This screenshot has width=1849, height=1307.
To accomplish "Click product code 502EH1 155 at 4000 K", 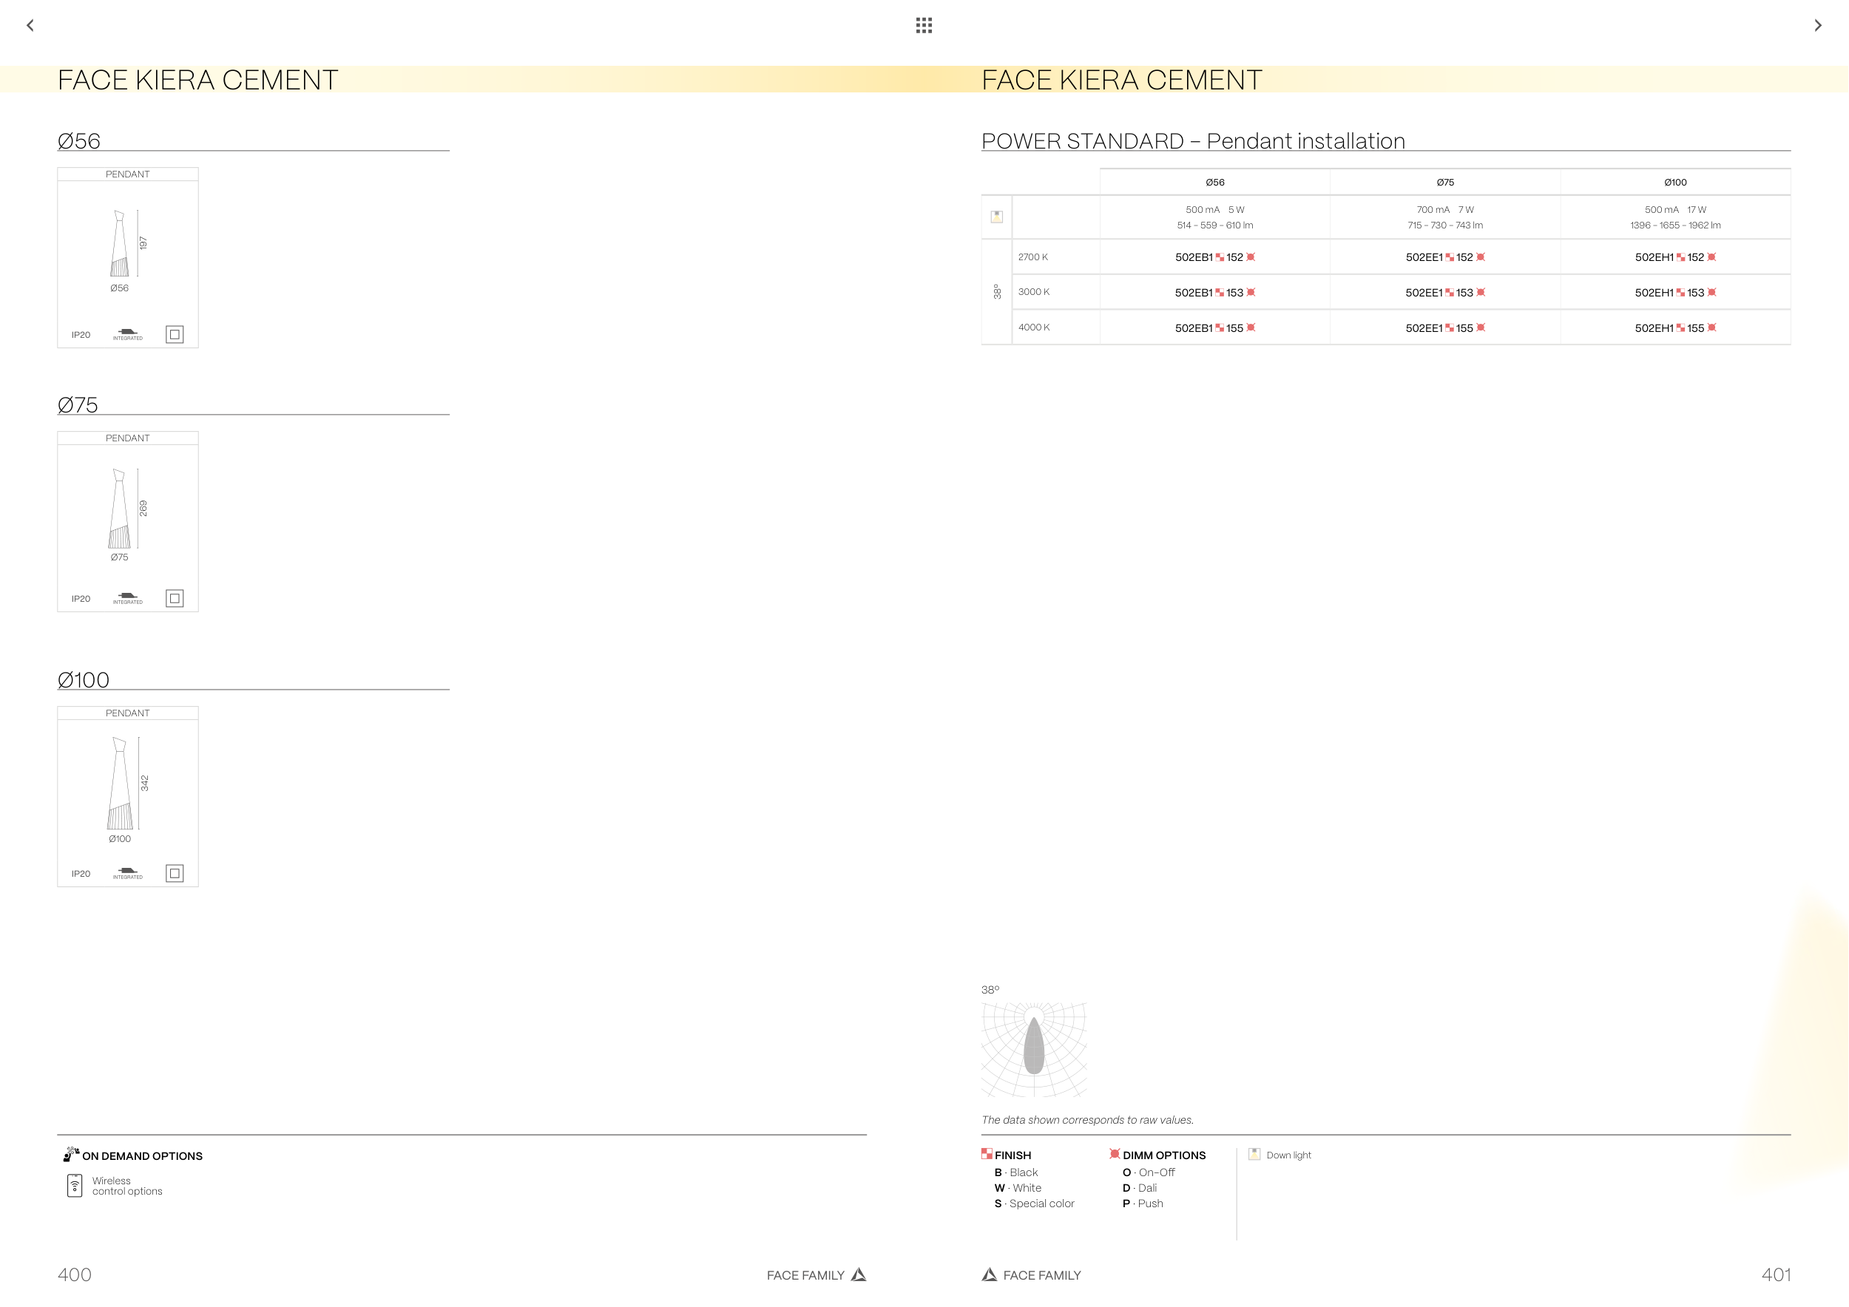I will 1675,328.
